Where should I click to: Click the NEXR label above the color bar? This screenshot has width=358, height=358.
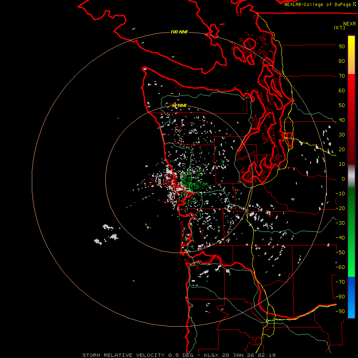coord(350,24)
